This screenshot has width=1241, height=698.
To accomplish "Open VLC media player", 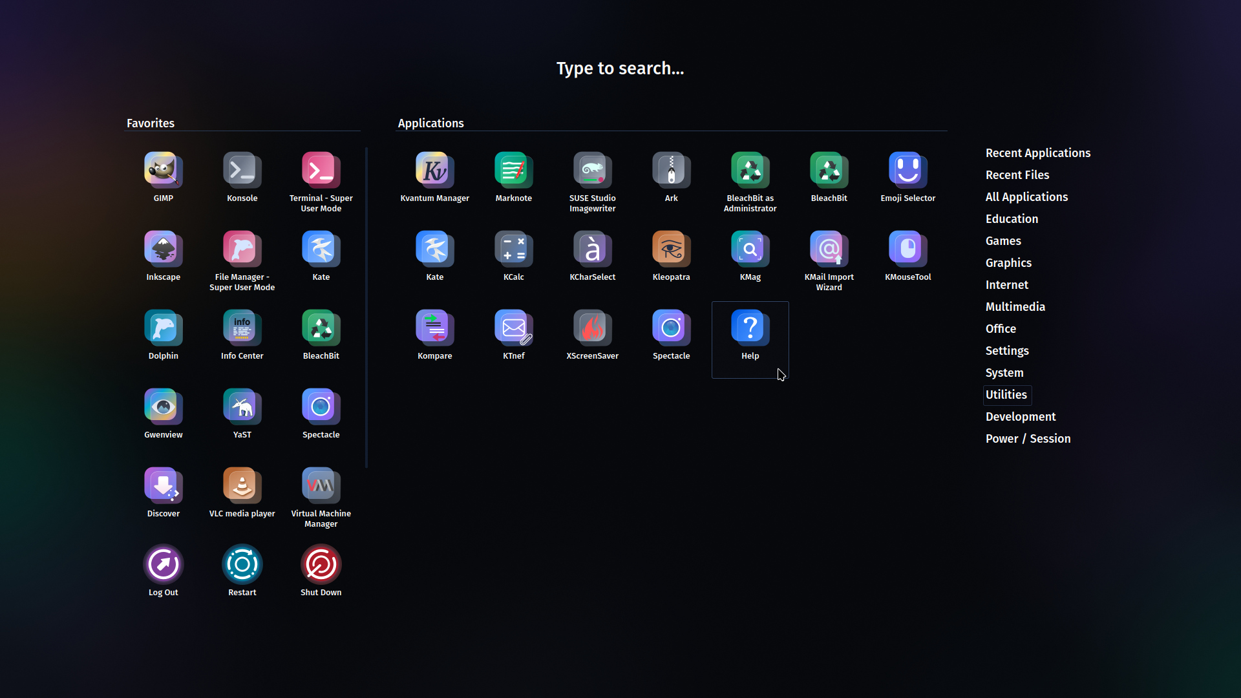I will [x=242, y=493].
